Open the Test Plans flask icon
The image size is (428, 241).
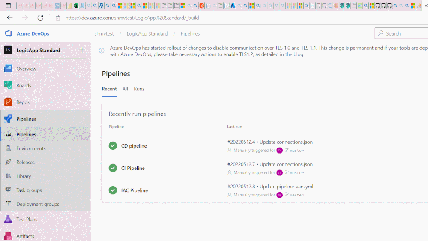[x=8, y=219]
